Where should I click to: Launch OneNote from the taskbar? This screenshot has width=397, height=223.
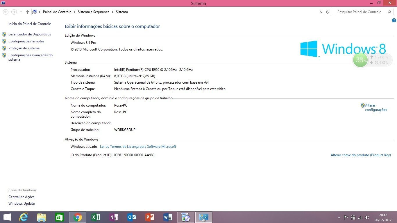point(114,217)
